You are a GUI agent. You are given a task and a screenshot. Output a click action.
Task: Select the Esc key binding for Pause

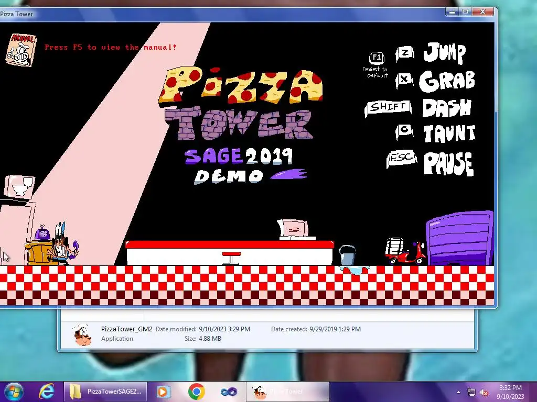tap(401, 158)
